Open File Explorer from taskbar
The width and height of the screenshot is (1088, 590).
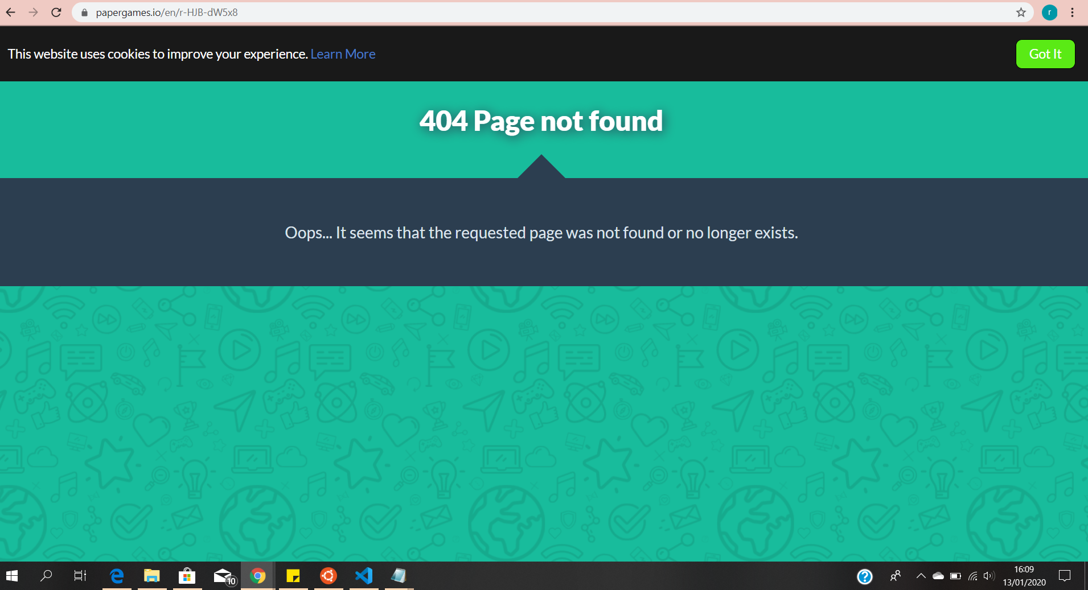coord(152,576)
